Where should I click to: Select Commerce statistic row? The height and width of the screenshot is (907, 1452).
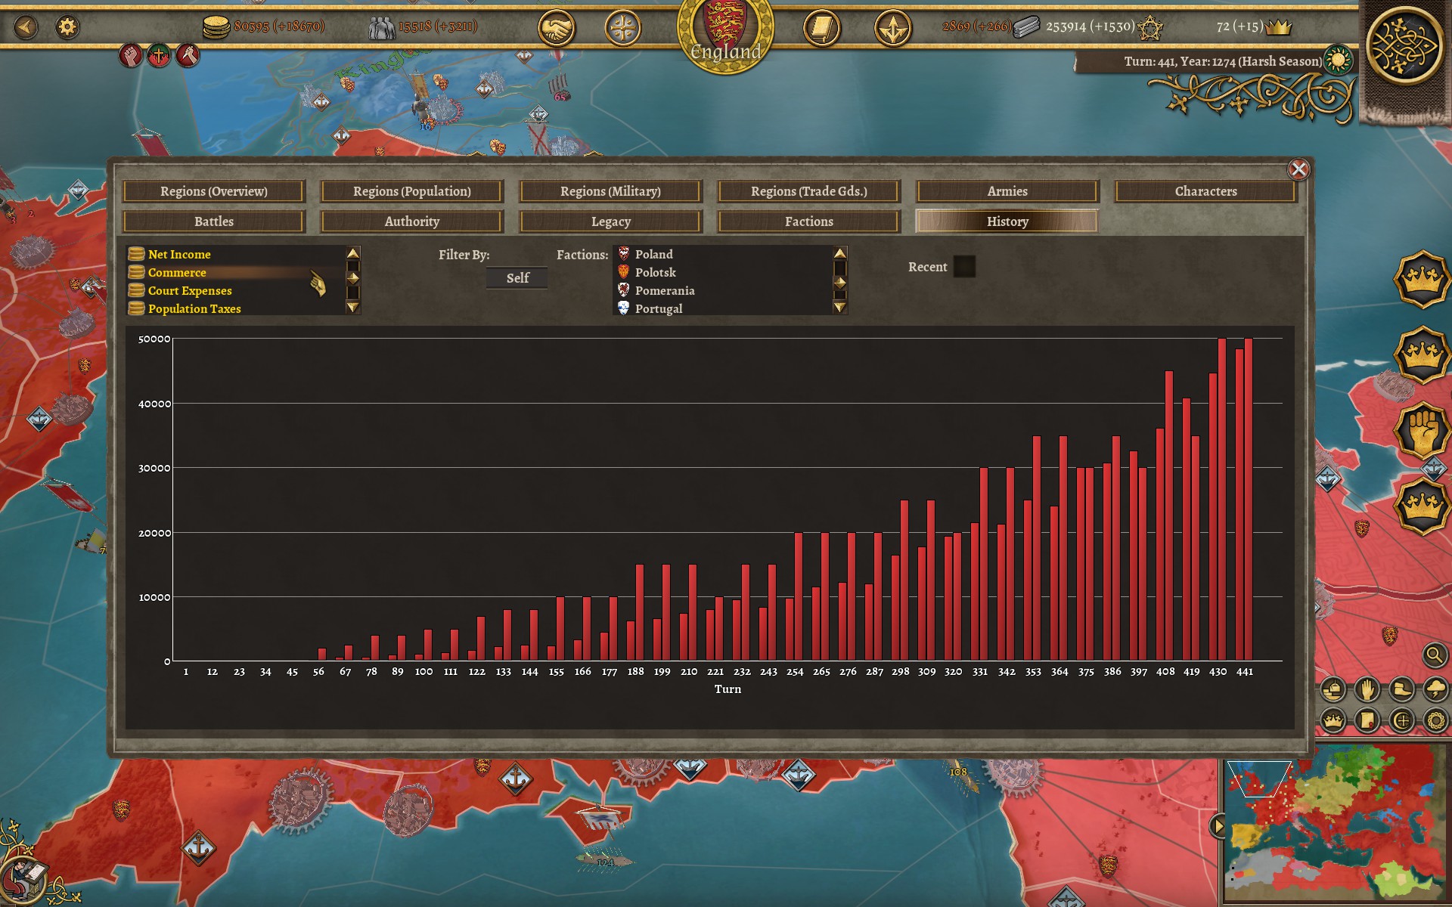point(236,272)
